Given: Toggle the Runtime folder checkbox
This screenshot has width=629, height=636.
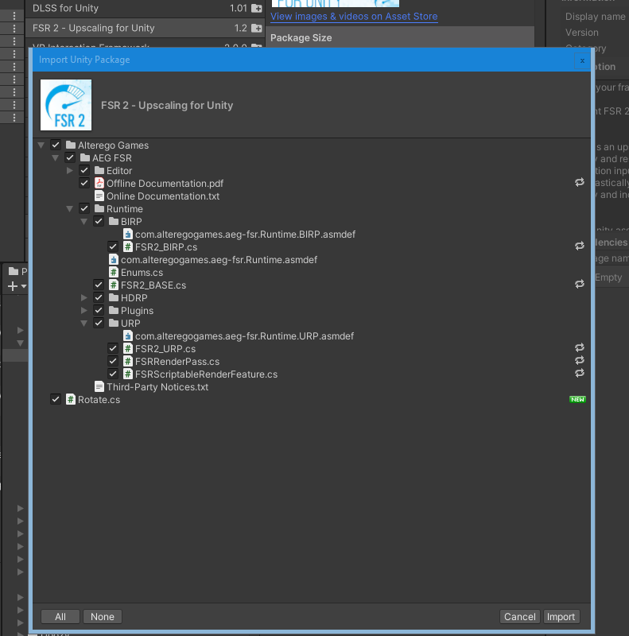Looking at the screenshot, I should point(84,208).
